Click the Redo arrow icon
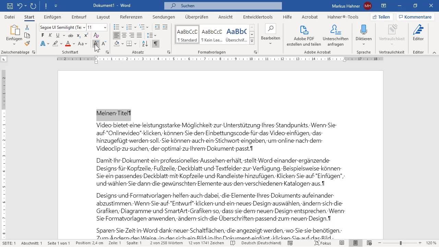 (x=33, y=6)
